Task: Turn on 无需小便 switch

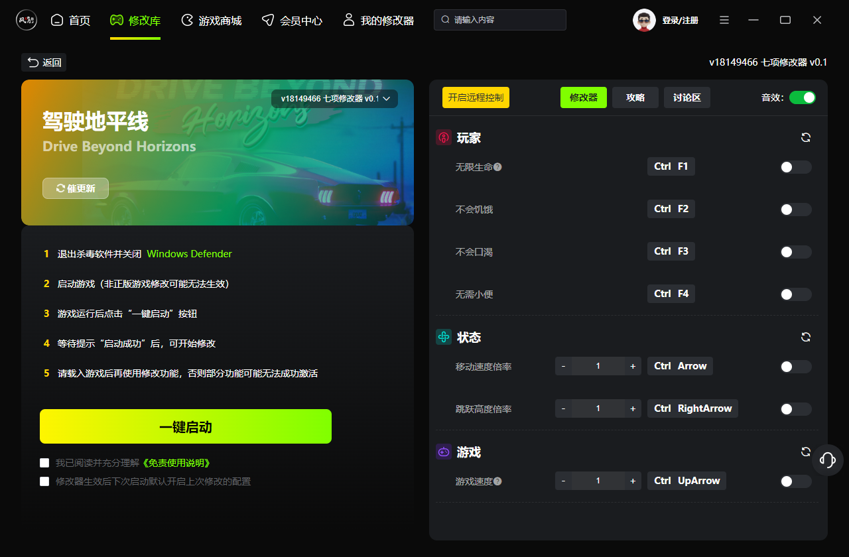Action: point(795,294)
